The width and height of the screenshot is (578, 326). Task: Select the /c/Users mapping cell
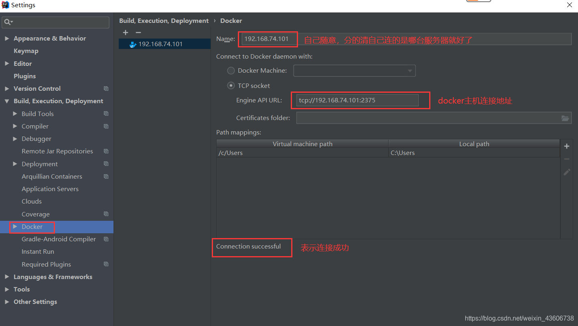pyautogui.click(x=302, y=153)
